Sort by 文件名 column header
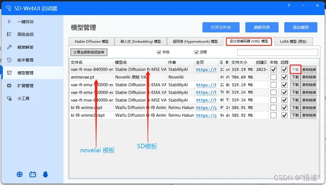Image resolution: width=326 pixels, height=185 pixels. [91, 62]
